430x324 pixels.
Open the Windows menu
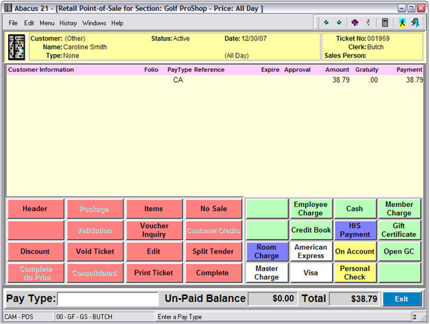[x=94, y=23]
